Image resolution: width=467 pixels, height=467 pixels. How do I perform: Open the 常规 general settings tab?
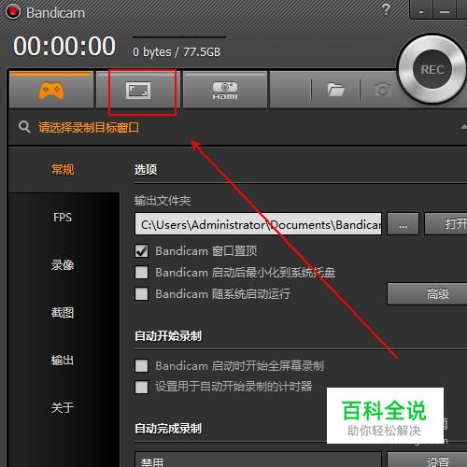[x=63, y=170]
